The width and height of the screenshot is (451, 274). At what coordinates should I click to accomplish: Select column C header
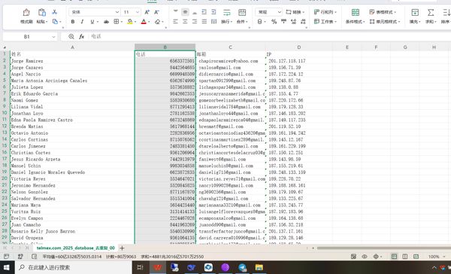pyautogui.click(x=231, y=47)
